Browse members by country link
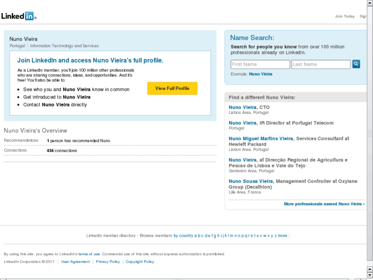This screenshot has height=280, width=373. 183,236
